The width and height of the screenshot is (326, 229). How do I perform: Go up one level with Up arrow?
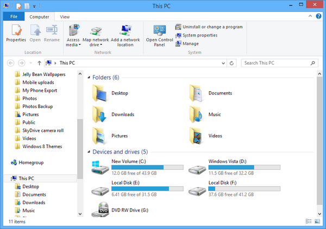tap(39, 63)
